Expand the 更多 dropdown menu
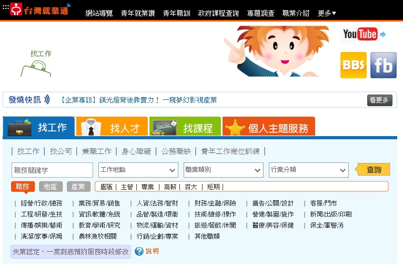Screen dimensions: 403x268 coord(327,13)
